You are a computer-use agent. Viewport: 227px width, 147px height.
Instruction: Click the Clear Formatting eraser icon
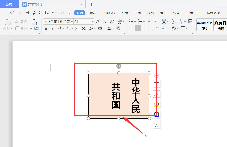tap(112, 22)
